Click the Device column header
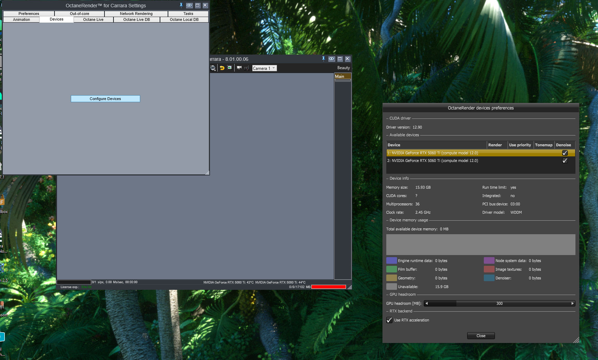The width and height of the screenshot is (598, 360). point(437,145)
